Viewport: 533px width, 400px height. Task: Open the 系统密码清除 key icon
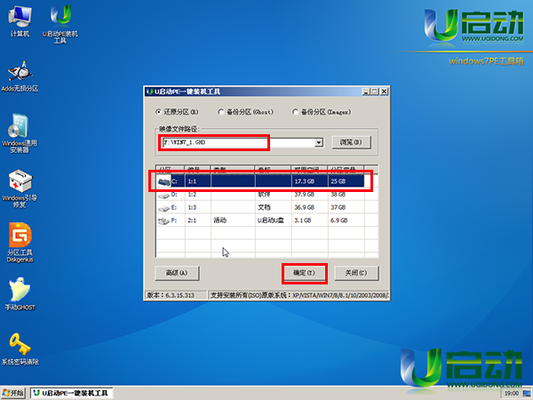(x=20, y=348)
